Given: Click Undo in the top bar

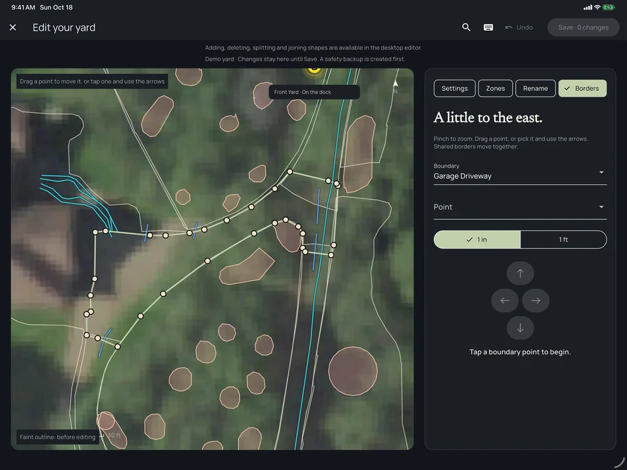Looking at the screenshot, I should pyautogui.click(x=519, y=27).
